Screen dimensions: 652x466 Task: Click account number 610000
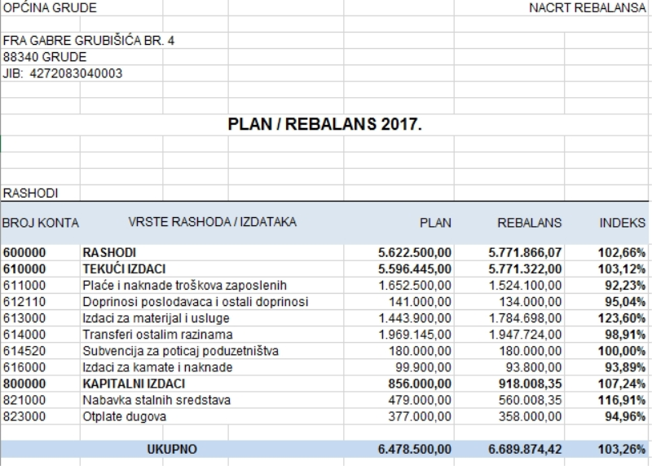tap(24, 269)
